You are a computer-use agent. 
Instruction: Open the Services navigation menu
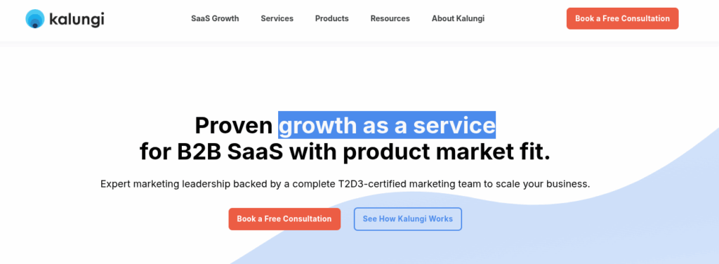(277, 19)
